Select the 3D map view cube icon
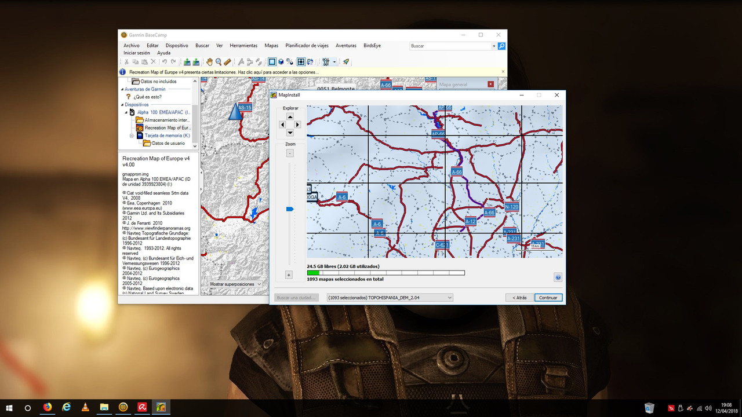 [x=281, y=61]
